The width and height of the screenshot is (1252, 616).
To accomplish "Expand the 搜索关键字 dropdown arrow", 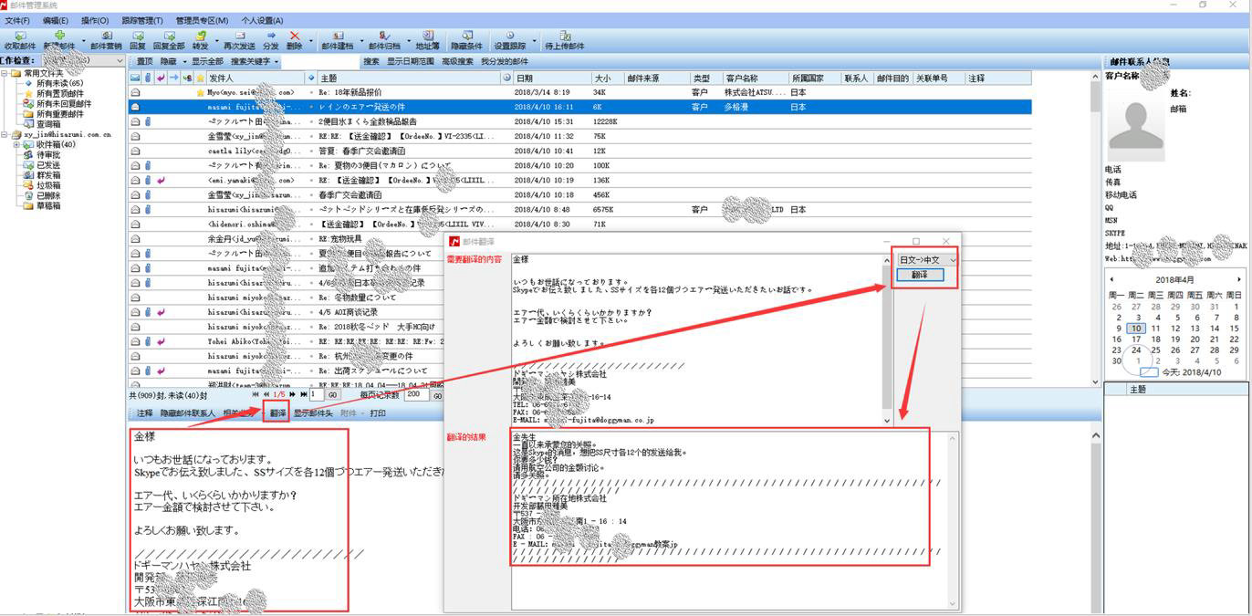I will pyautogui.click(x=276, y=62).
